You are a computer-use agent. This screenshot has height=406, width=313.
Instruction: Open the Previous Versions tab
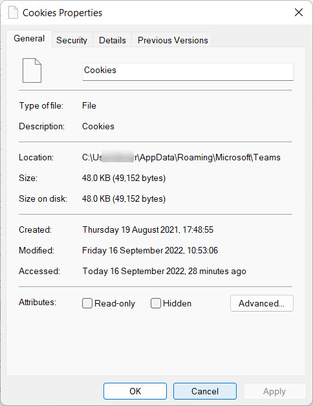(x=173, y=40)
